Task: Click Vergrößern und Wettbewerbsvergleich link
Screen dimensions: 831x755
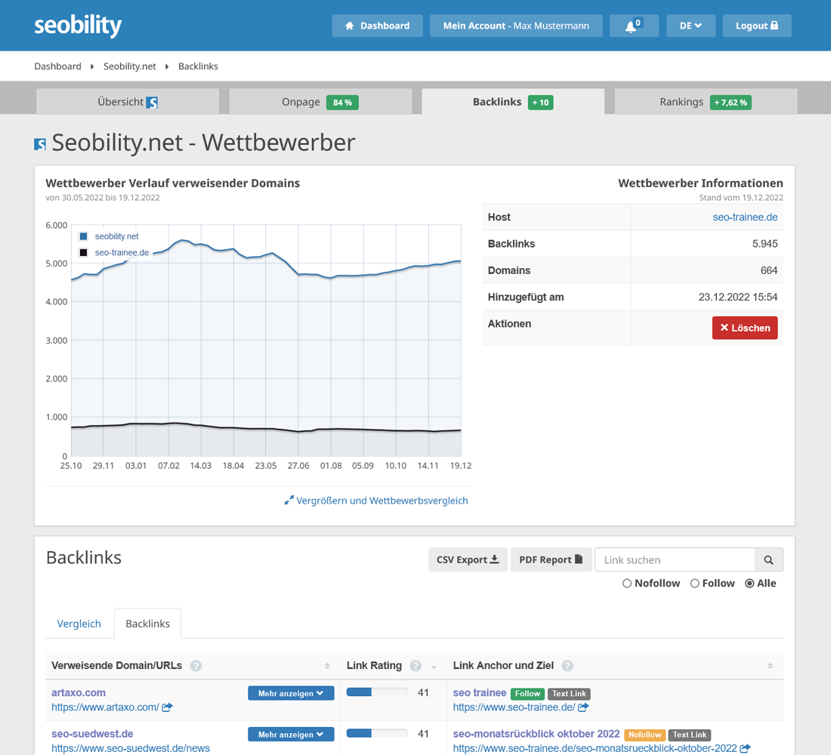Action: [376, 501]
